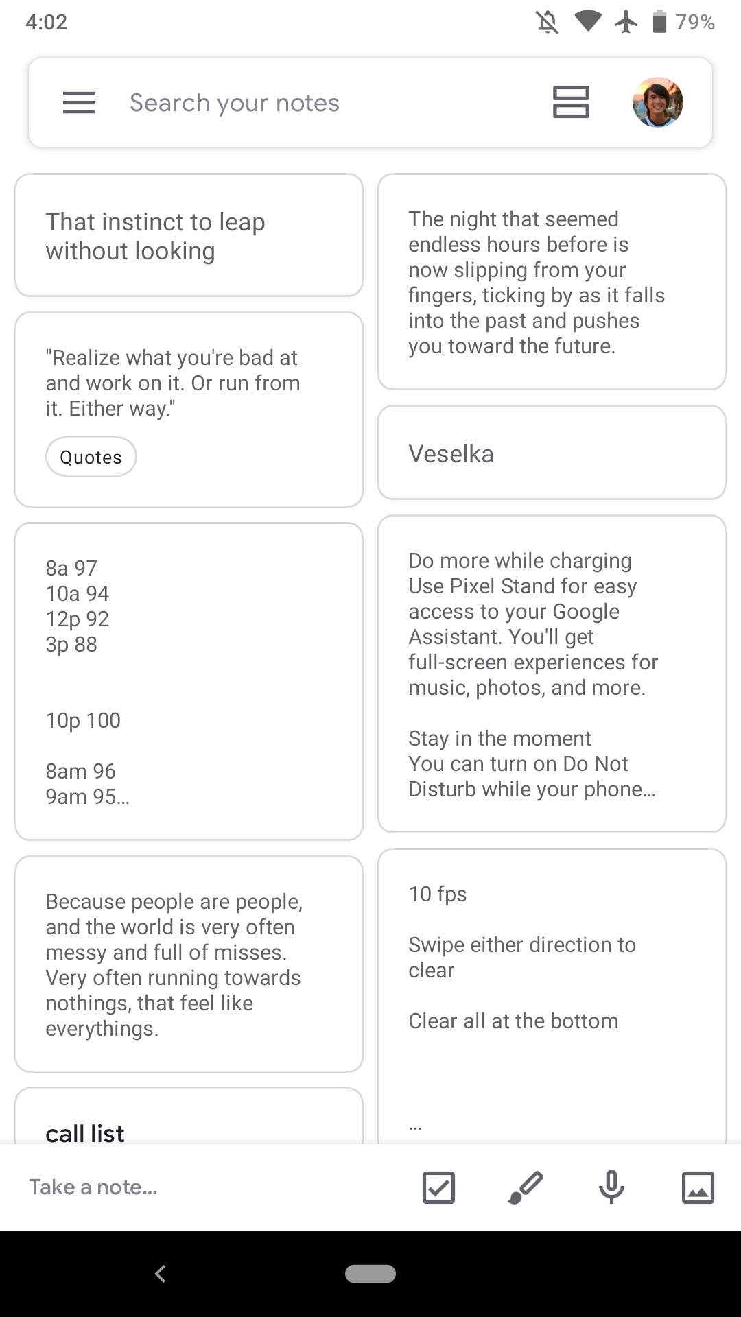Open your Google account profile picture
The height and width of the screenshot is (1317, 741).
click(x=657, y=102)
